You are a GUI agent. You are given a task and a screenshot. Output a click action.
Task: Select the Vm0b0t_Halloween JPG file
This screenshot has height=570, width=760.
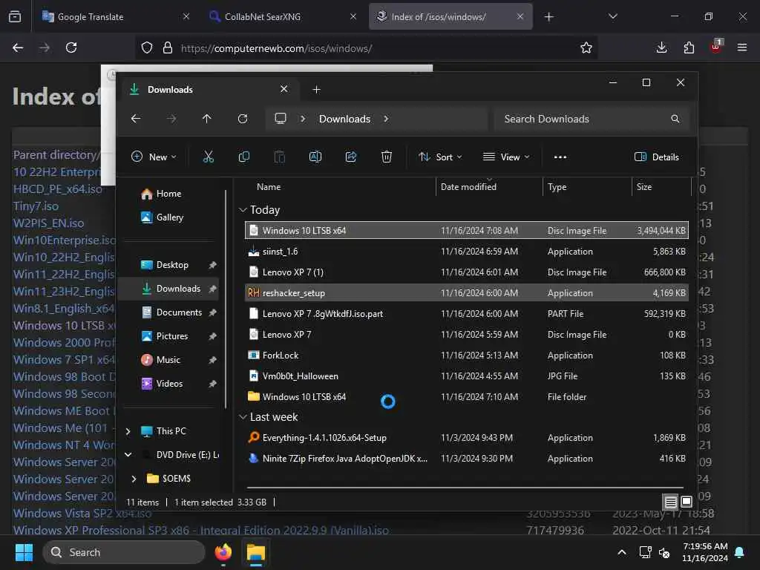pyautogui.click(x=467, y=376)
